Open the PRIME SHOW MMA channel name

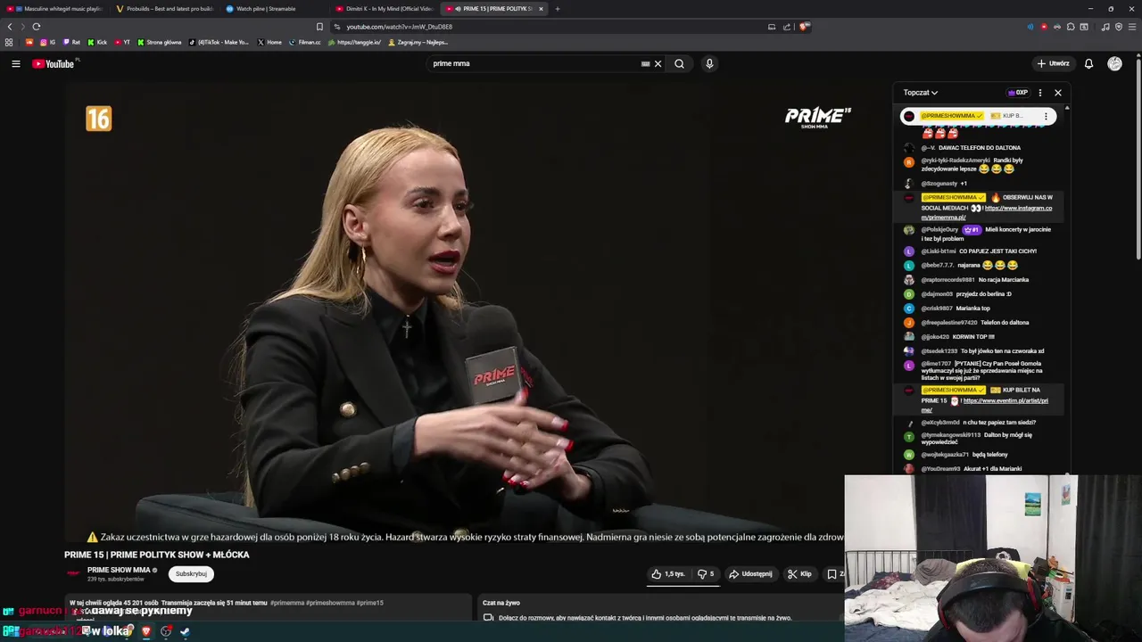[119, 570]
